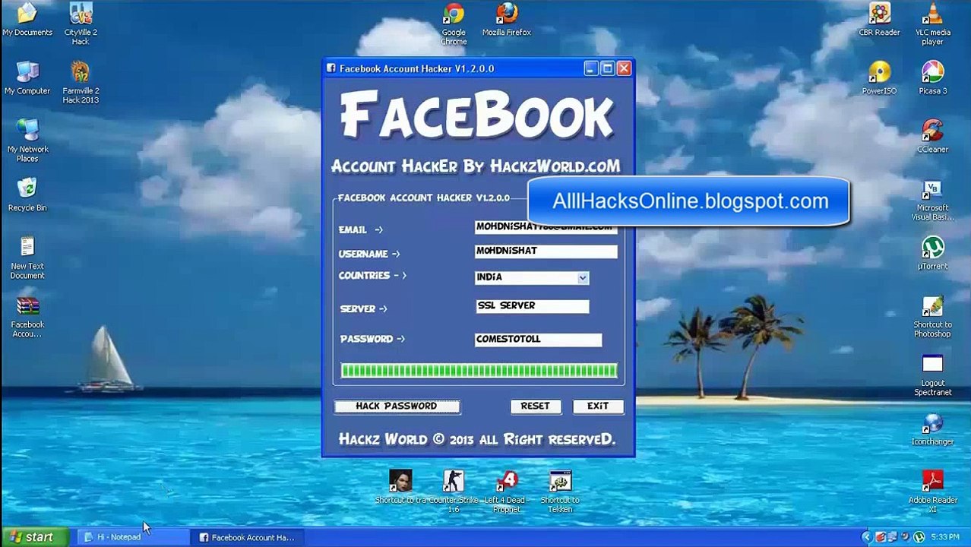
Task: Open the Iconchanger desktop icon
Action: tap(932, 429)
